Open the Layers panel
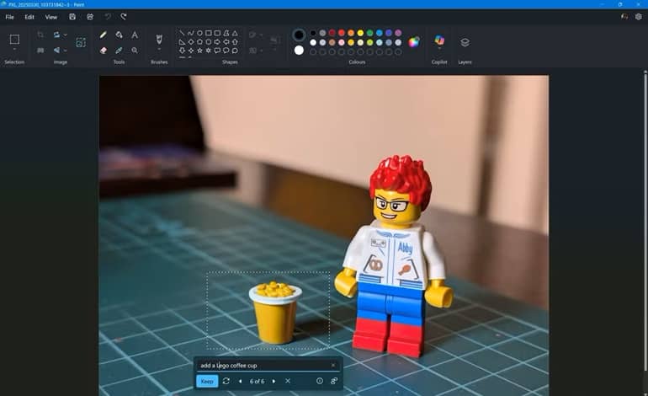Image resolution: width=648 pixels, height=396 pixels. coord(465,42)
